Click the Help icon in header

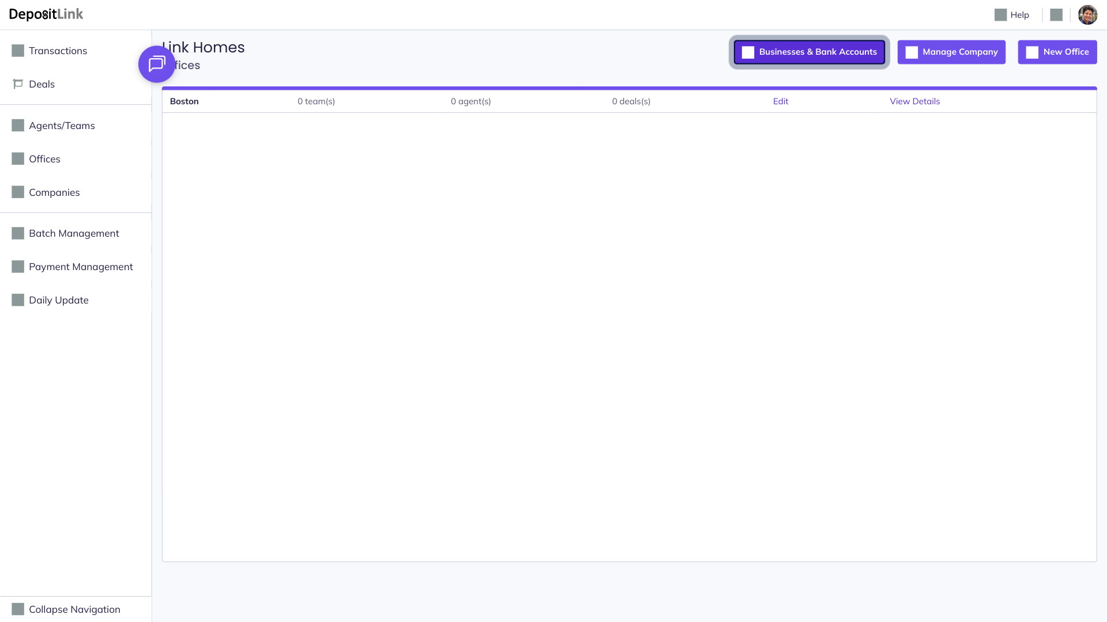coord(1000,15)
